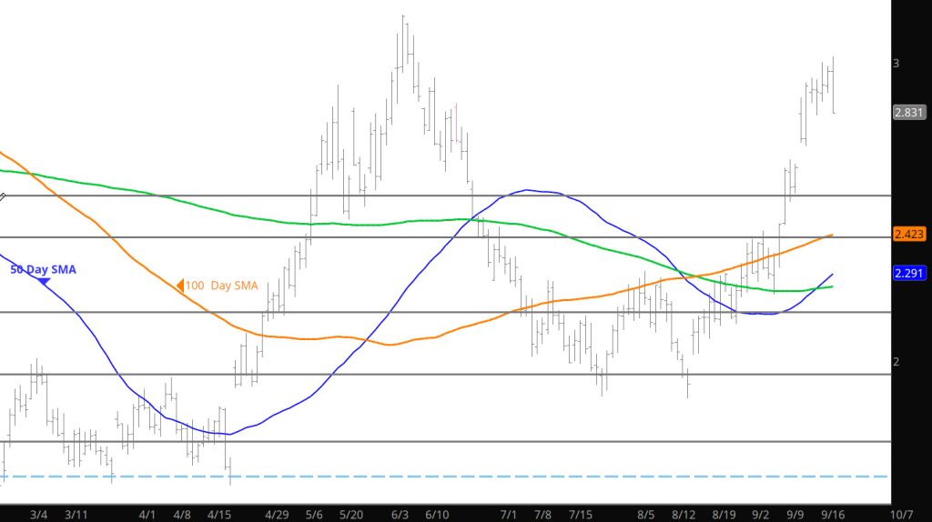
Task: Click the 5/20 date axis label
Action: point(349,515)
